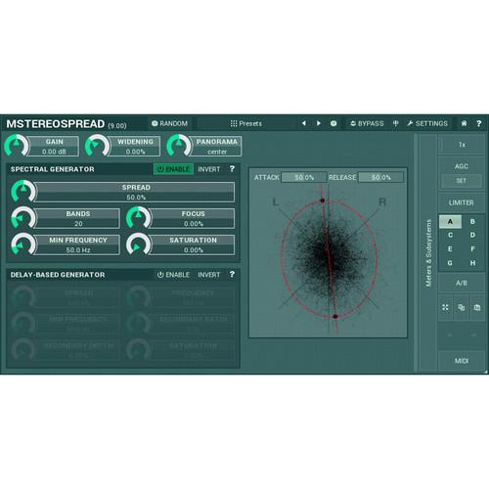This screenshot has width=489, height=489.
Task: Click the Gain knob
Action: coord(17,146)
